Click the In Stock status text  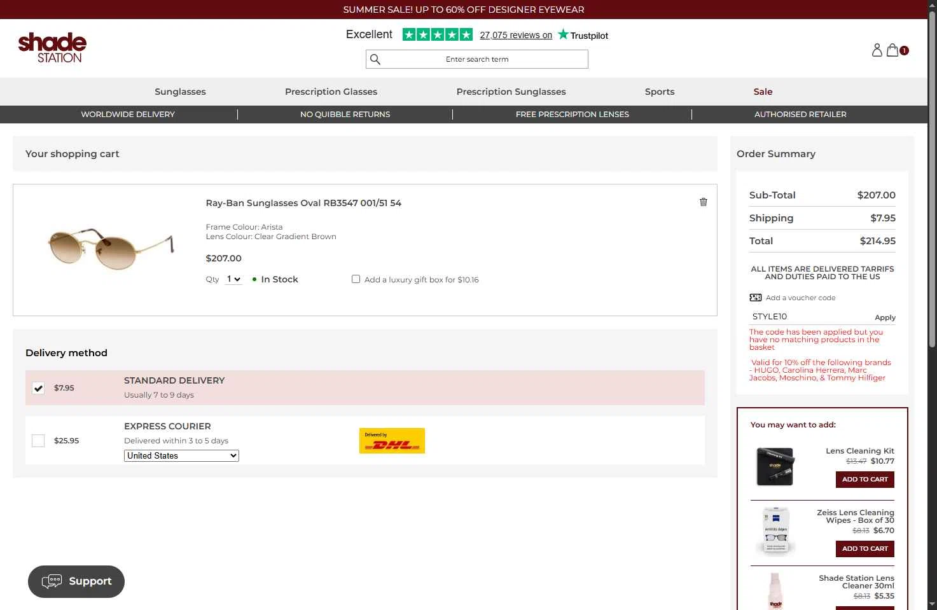click(x=279, y=279)
